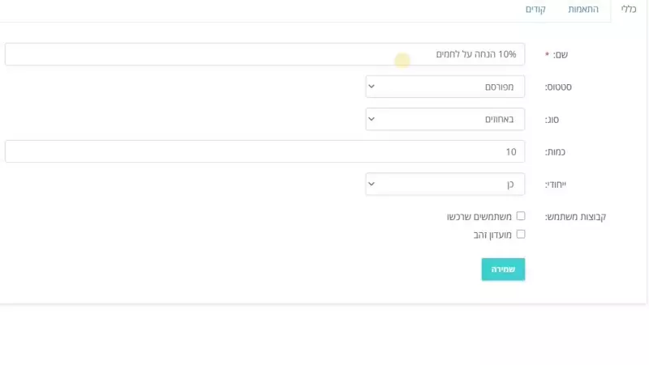Focus the כמות field with value 10
Image resolution: width=649 pixels, height=365 pixels.
(265, 151)
